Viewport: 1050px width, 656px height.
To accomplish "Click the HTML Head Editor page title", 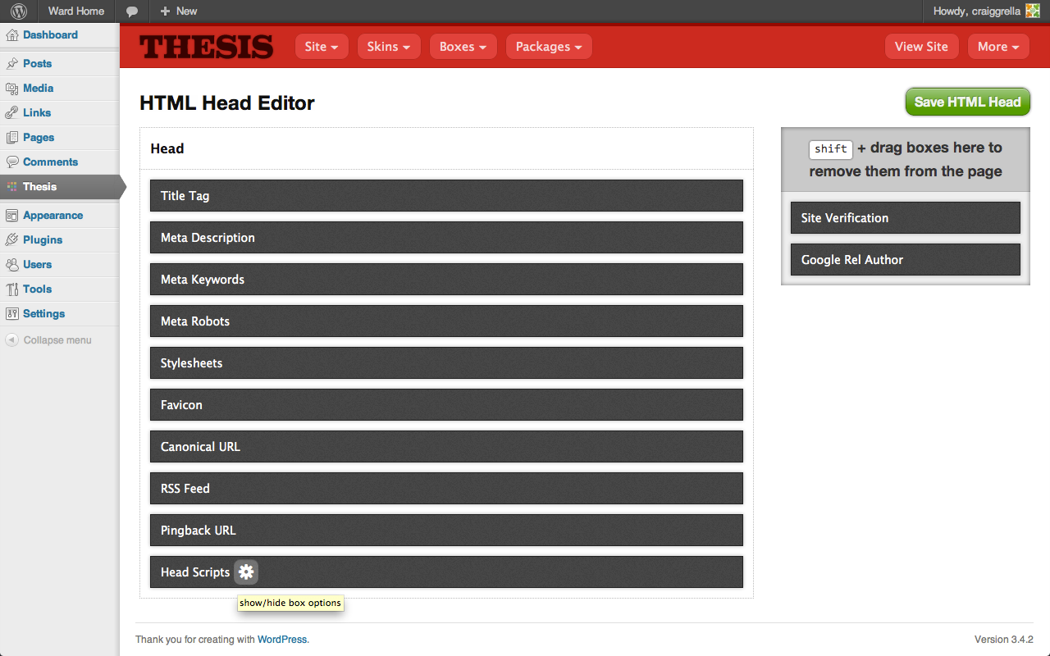I will (227, 103).
